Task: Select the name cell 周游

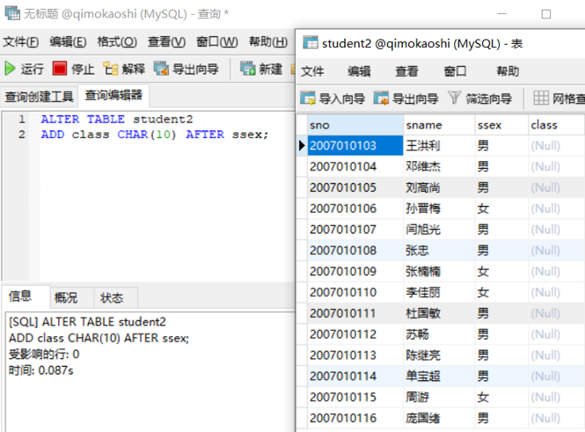Action: click(x=439, y=397)
